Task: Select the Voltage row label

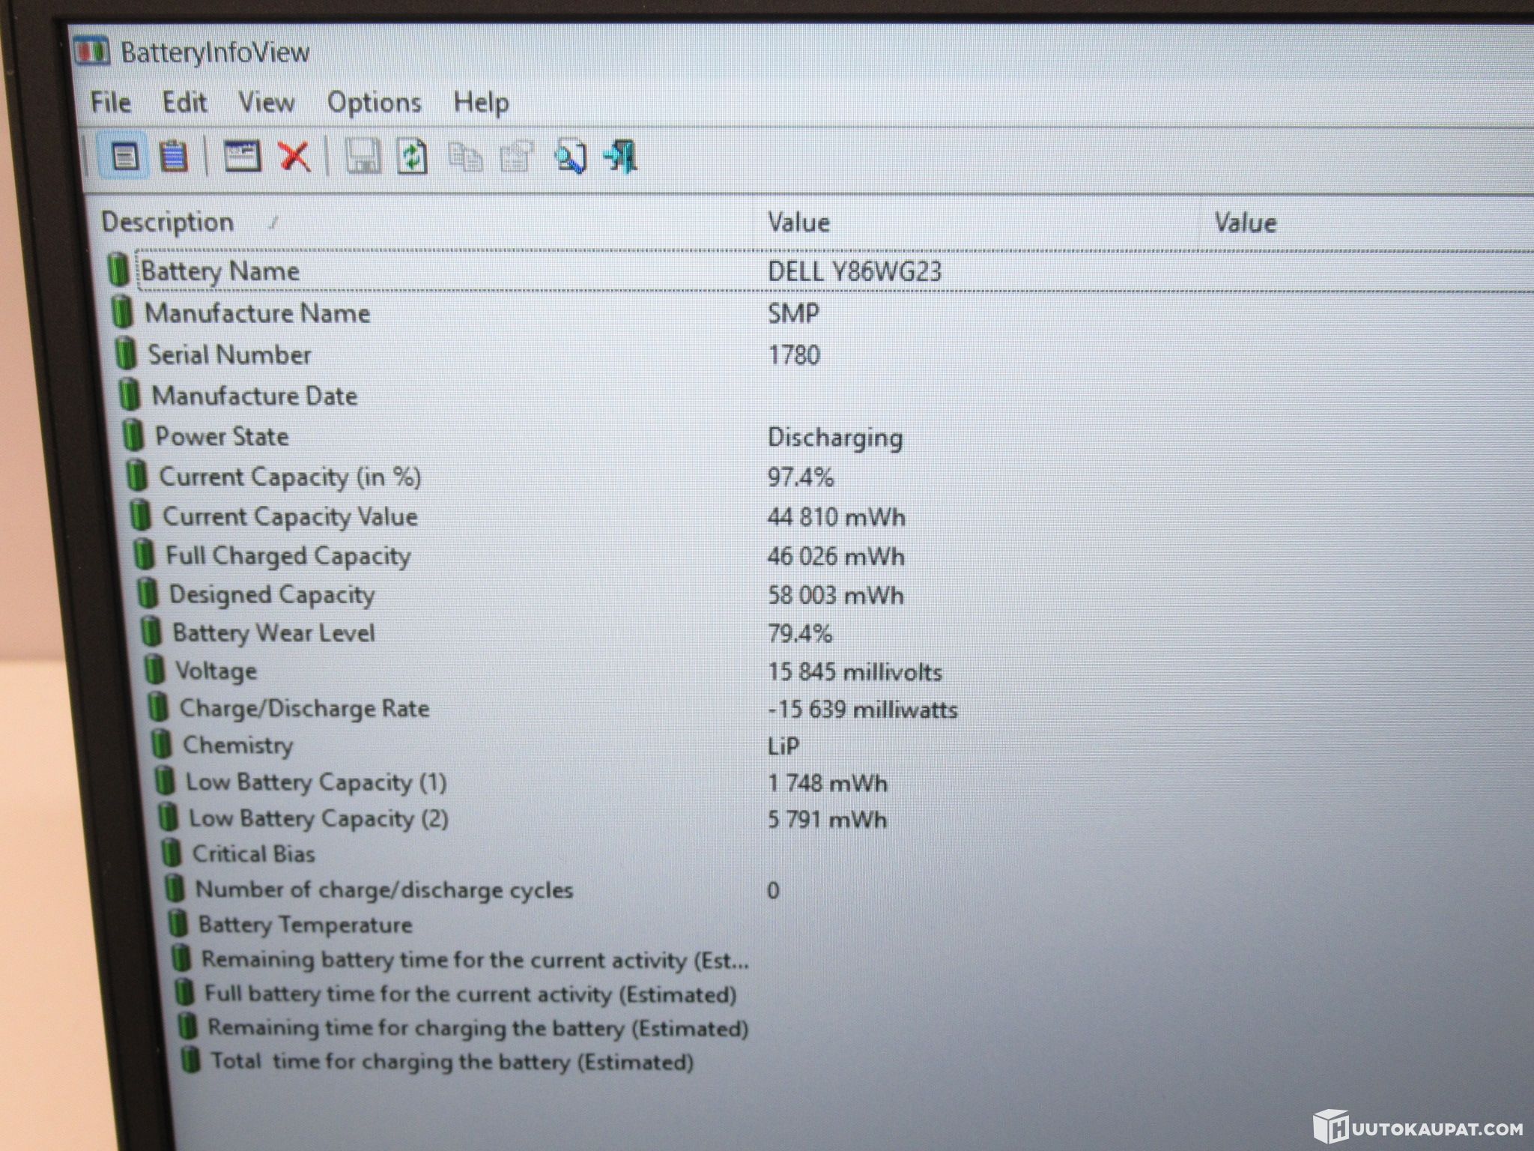Action: (216, 671)
